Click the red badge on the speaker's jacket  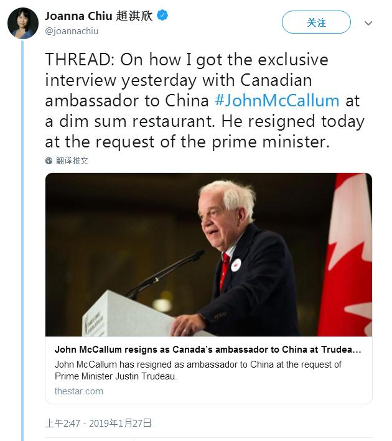(236, 264)
